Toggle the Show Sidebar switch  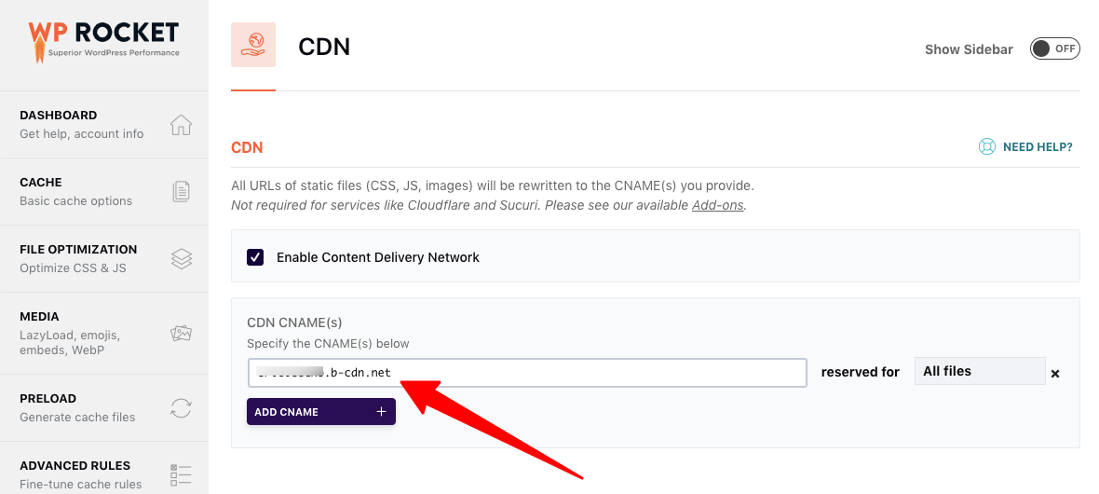[1054, 49]
